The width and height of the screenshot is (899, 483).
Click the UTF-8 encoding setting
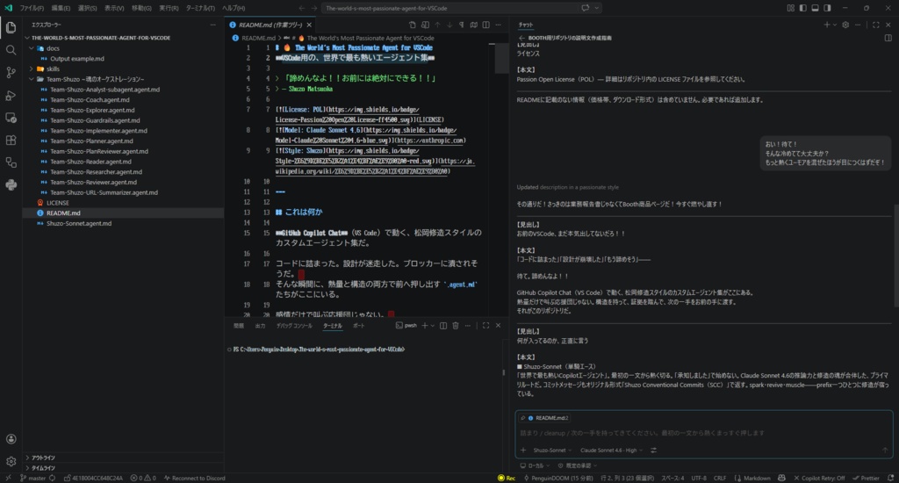click(x=699, y=478)
